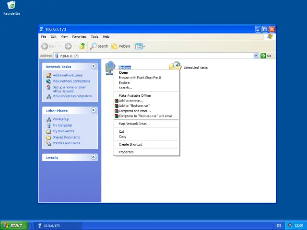Open the Edit menu
This screenshot has width=307, height=230.
pos(53,36)
